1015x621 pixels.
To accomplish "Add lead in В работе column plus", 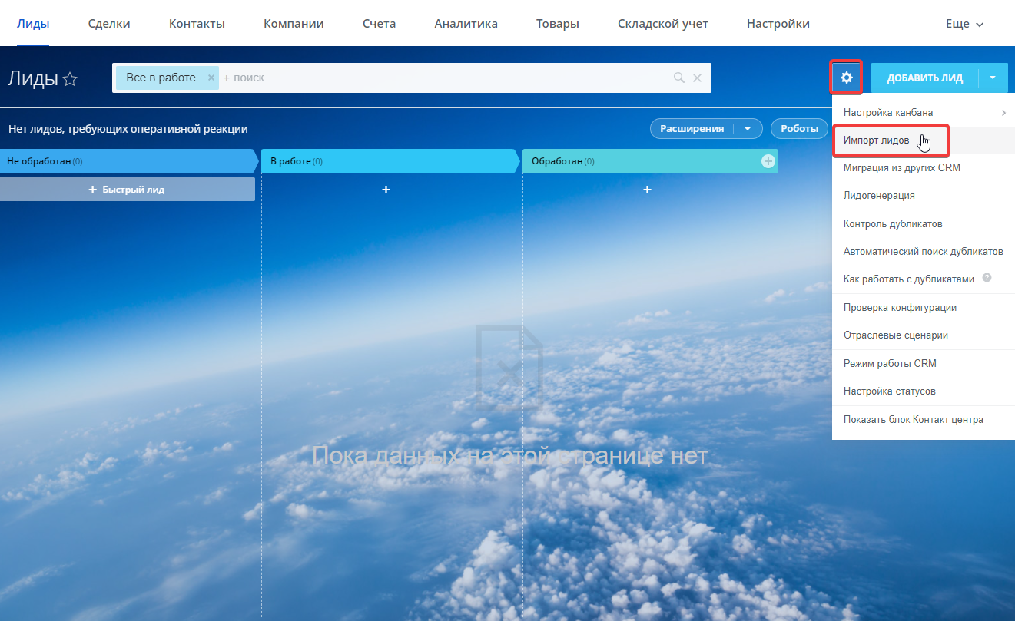I will 386,190.
